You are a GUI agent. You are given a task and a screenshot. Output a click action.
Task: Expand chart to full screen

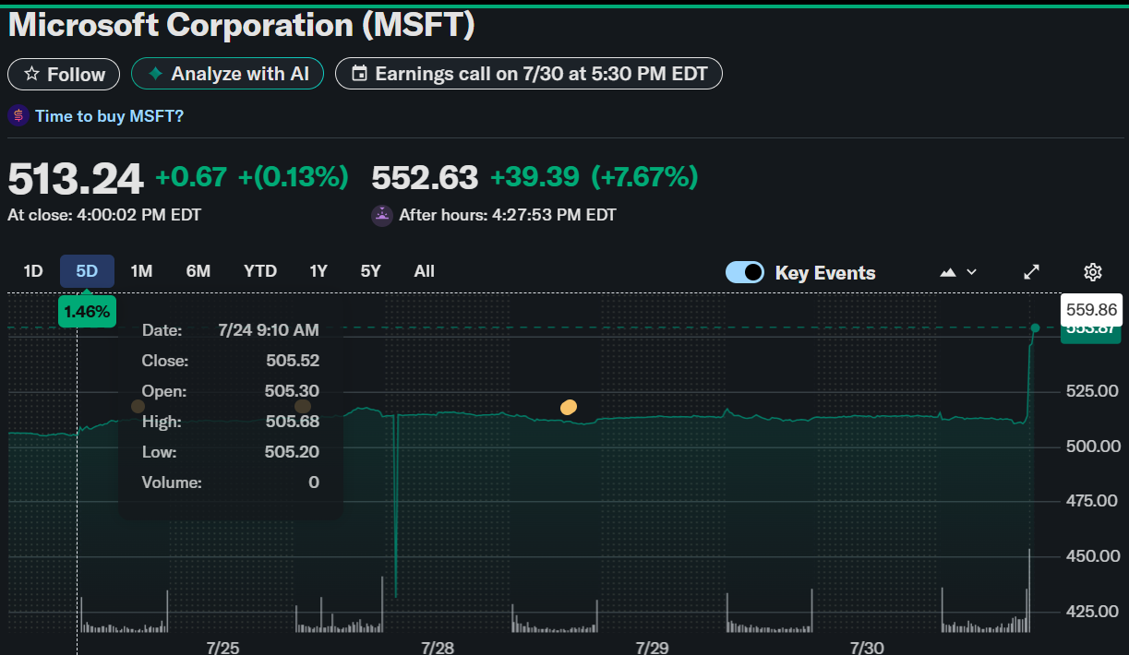[x=1032, y=272]
